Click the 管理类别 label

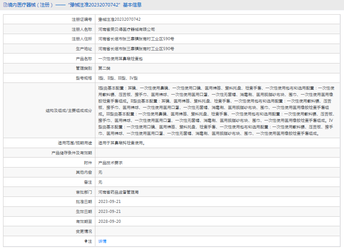84,68
